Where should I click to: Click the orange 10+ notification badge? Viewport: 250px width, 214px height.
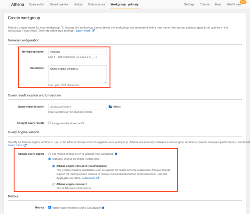pyautogui.click(x=243, y=2)
